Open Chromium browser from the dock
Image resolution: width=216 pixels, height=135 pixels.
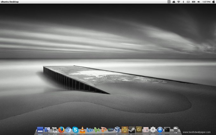click(68, 130)
